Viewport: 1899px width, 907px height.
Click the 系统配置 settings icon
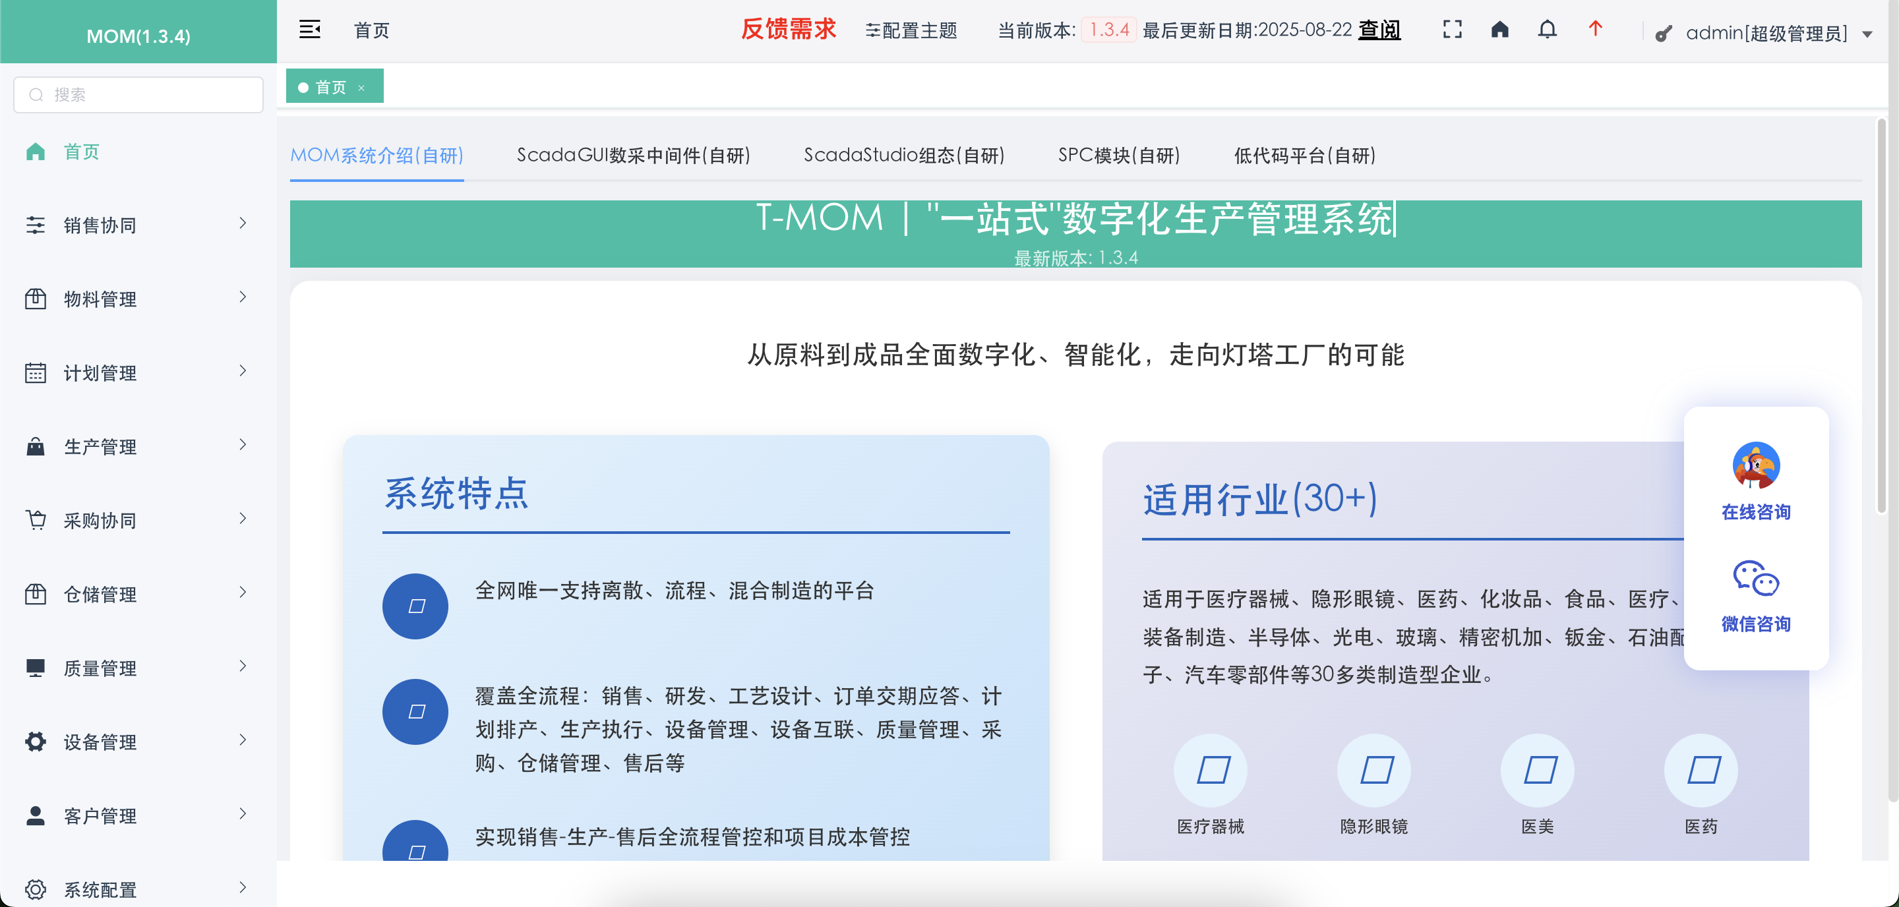pos(36,889)
